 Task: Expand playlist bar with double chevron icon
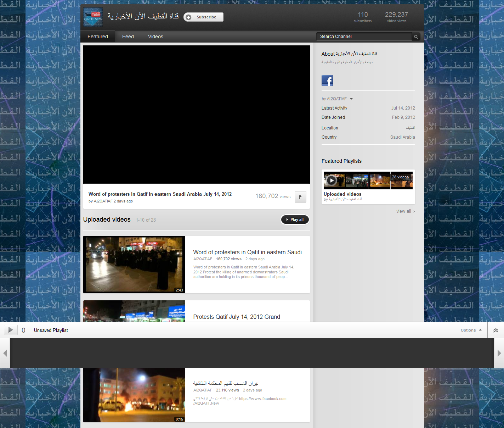pos(495,330)
